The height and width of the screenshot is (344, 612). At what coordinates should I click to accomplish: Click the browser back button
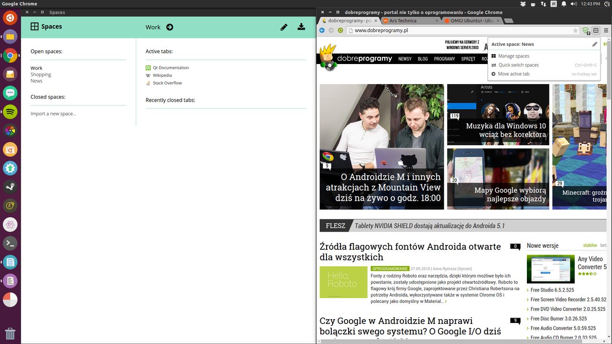[x=322, y=30]
